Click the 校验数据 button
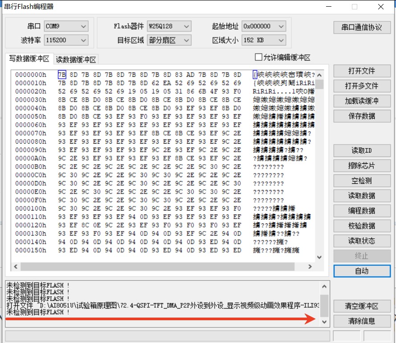 point(362,226)
